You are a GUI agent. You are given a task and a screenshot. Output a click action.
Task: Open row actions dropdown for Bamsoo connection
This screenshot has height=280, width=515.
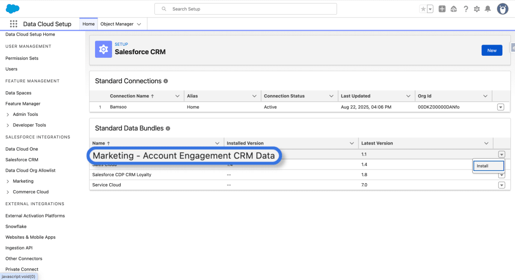[x=500, y=107]
